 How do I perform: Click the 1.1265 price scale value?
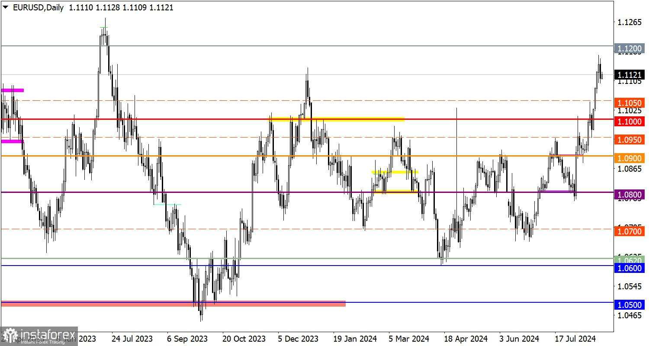(630, 22)
